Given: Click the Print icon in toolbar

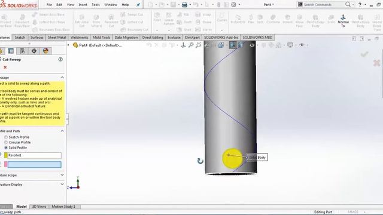Looking at the screenshot, I should [184, 4].
